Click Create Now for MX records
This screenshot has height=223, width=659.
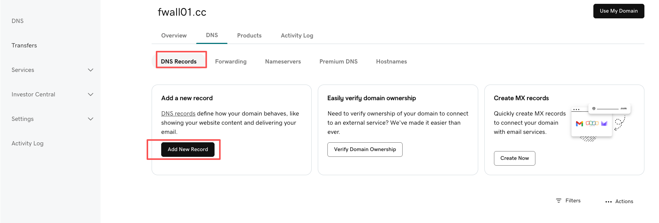click(x=514, y=158)
